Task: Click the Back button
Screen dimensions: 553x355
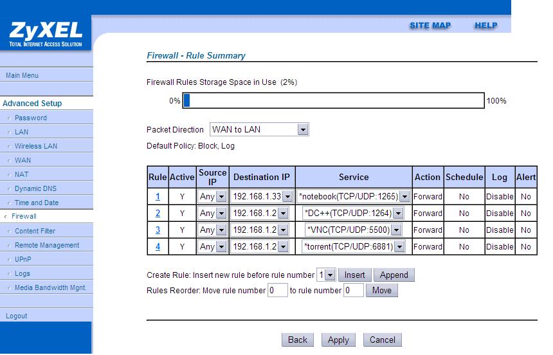Action: (298, 340)
